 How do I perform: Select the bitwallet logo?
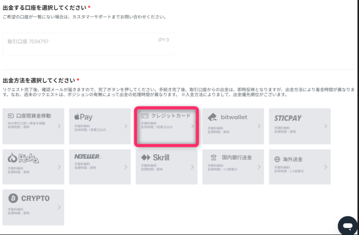coord(227,117)
